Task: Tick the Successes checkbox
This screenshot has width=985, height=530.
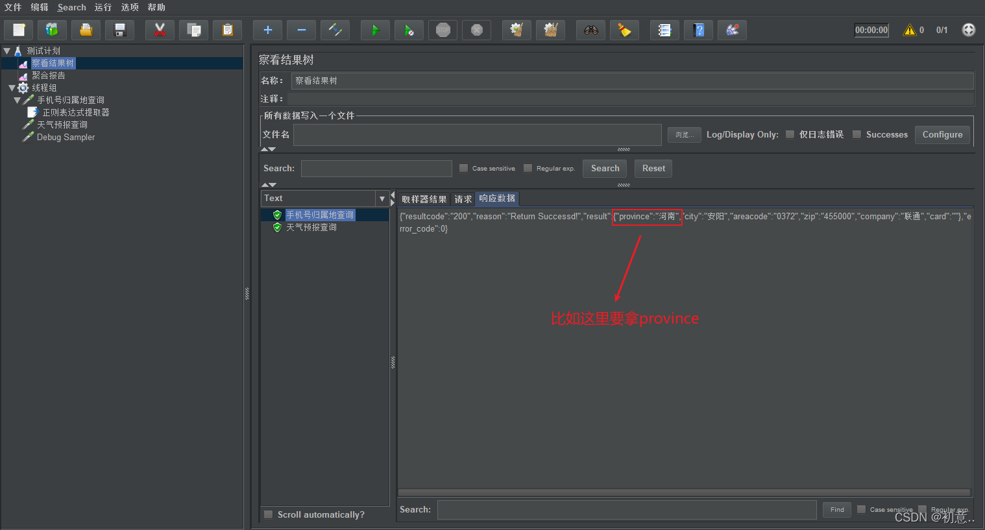Action: coord(857,134)
